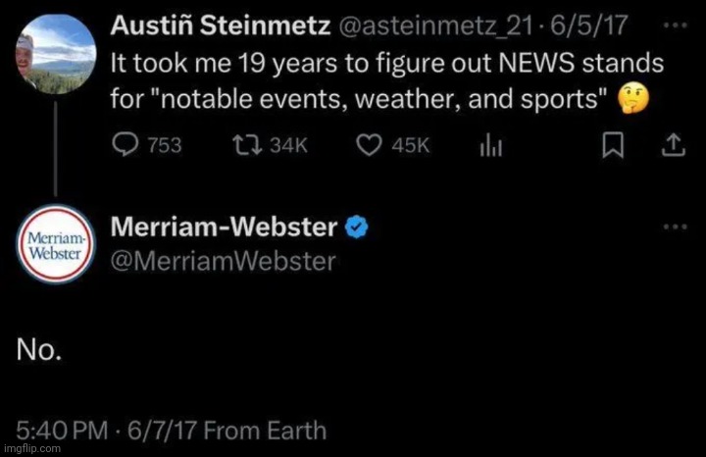Click the @MerriamWebster handle
Screen dimensions: 706x457
point(224,260)
